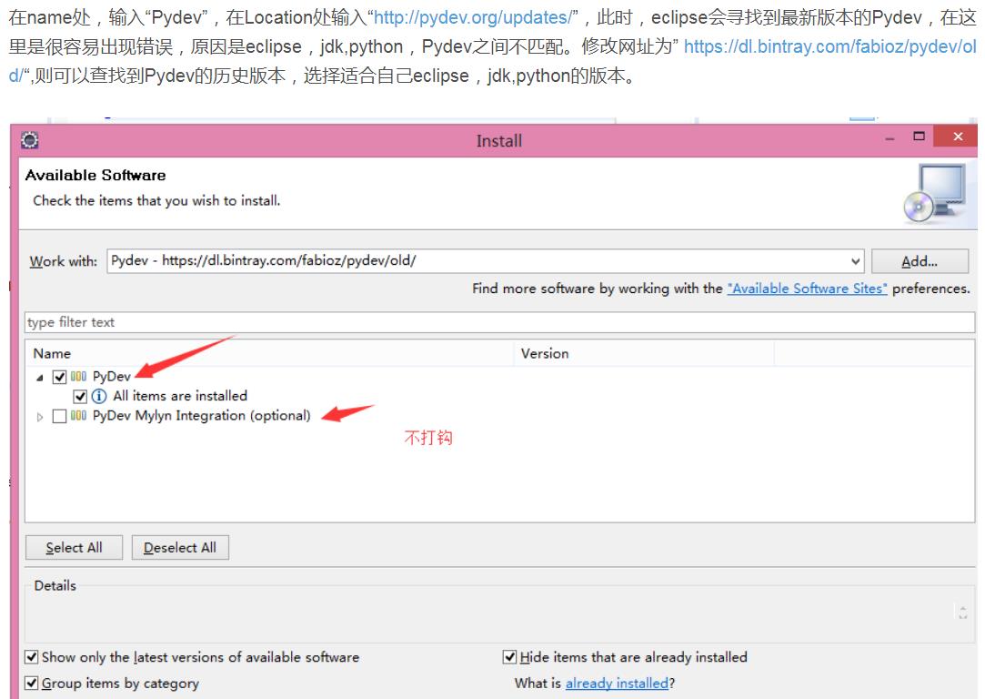This screenshot has height=699, width=985.
Task: Open the pydev.org/updates link in article
Action: pos(473,17)
